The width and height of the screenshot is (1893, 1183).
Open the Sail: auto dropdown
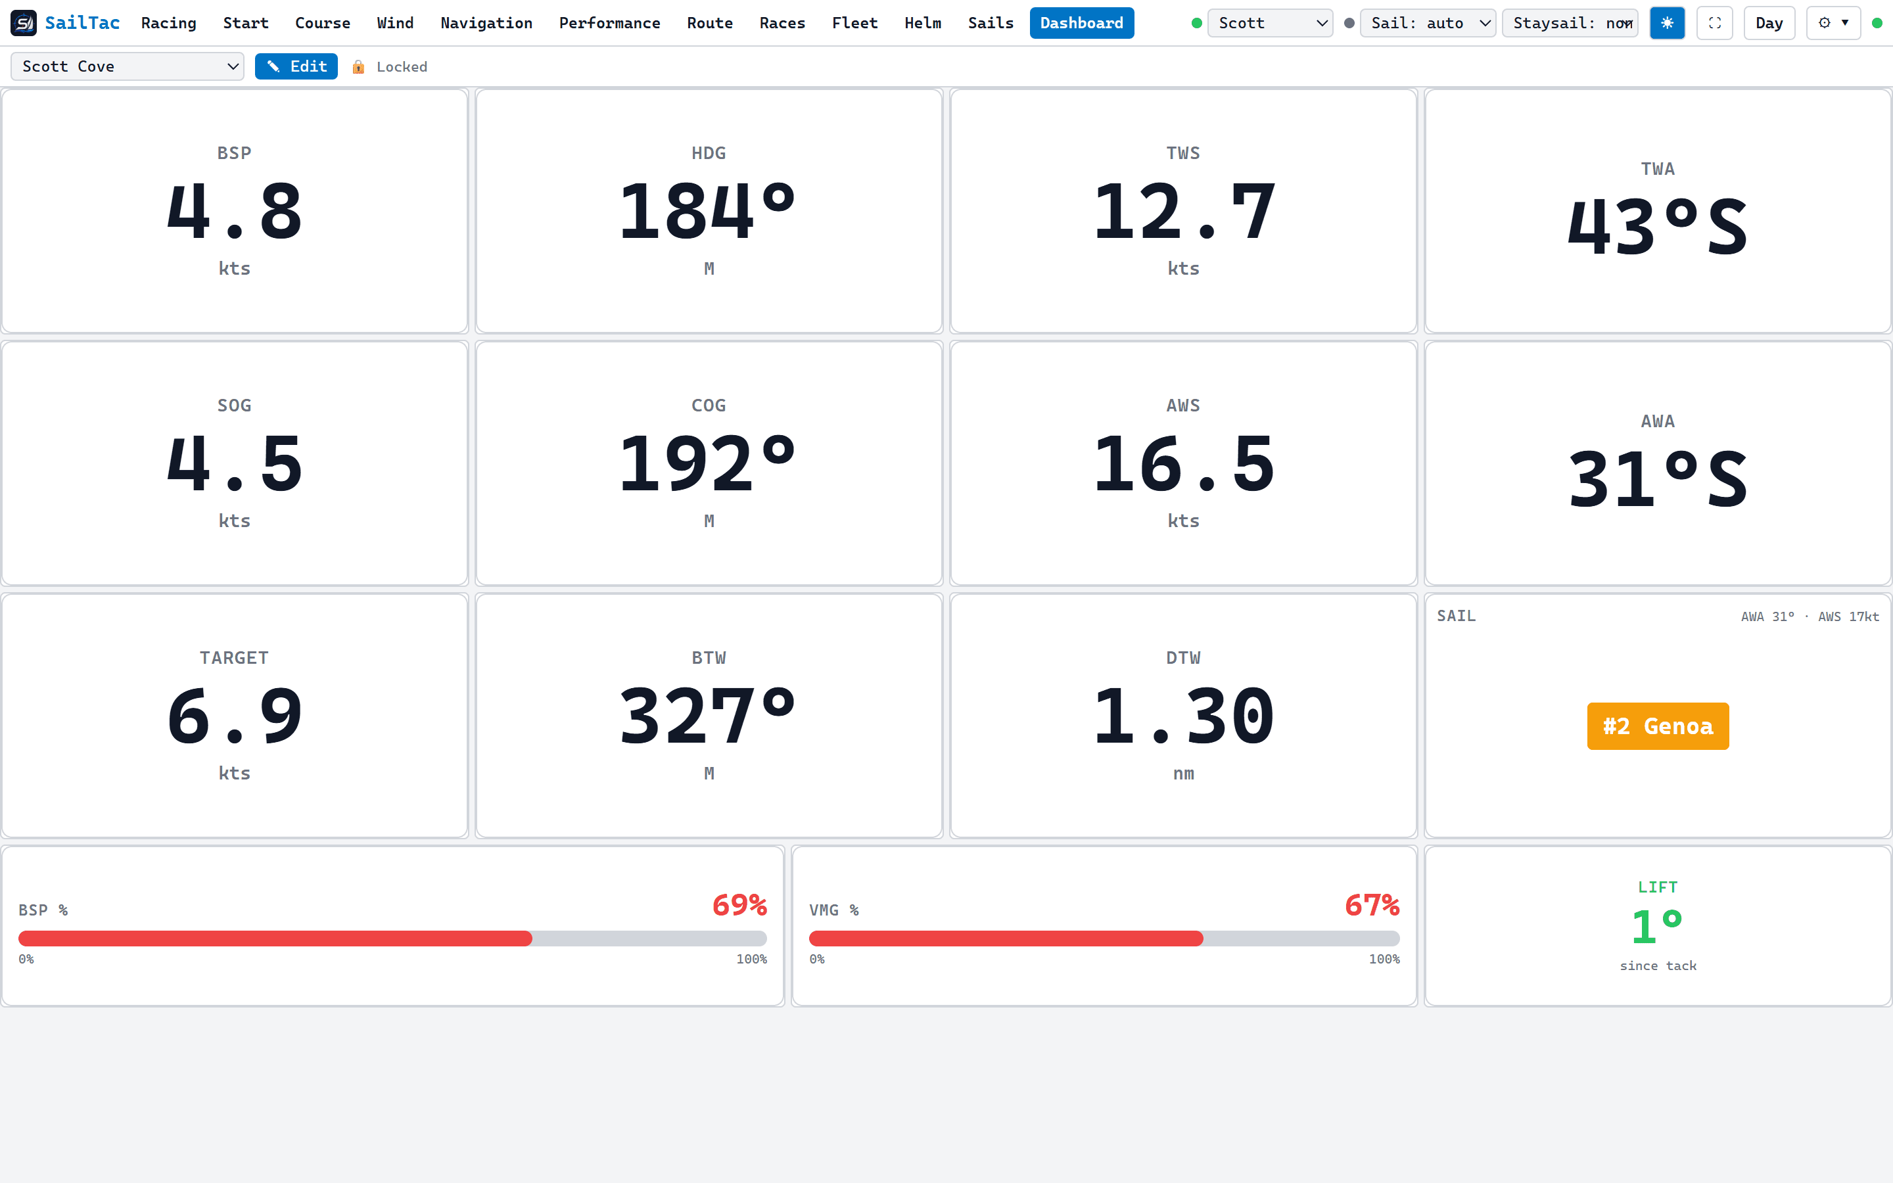tap(1428, 23)
